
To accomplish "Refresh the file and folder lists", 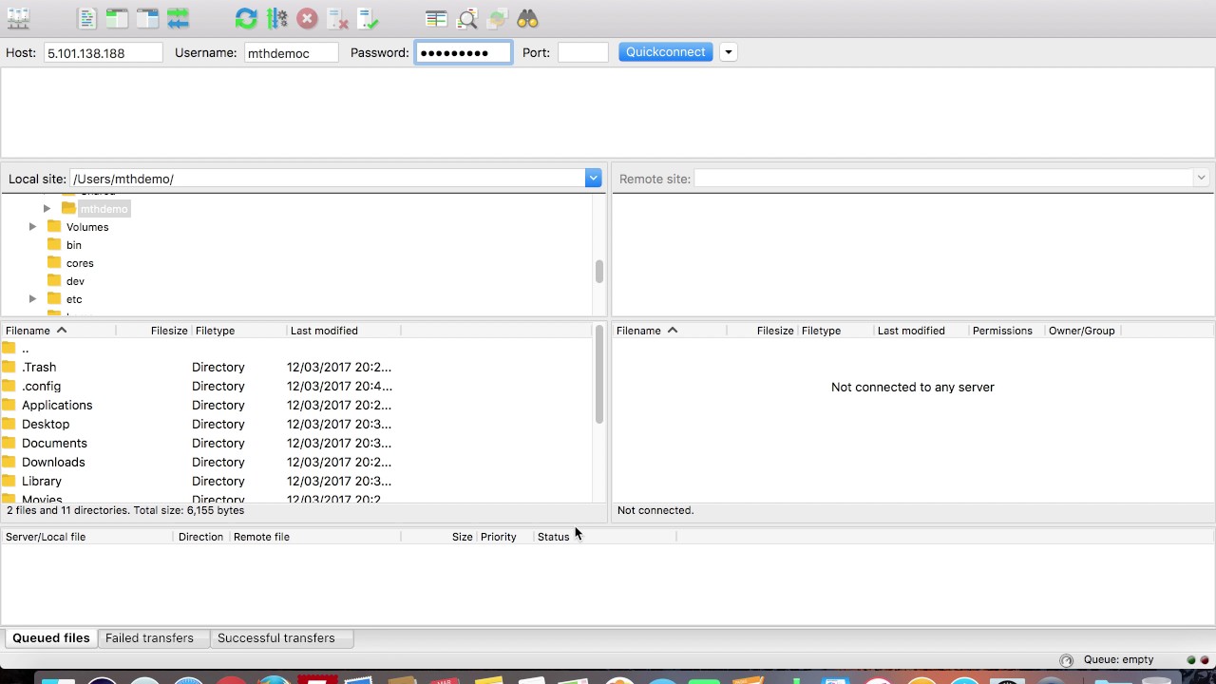I will pyautogui.click(x=246, y=18).
